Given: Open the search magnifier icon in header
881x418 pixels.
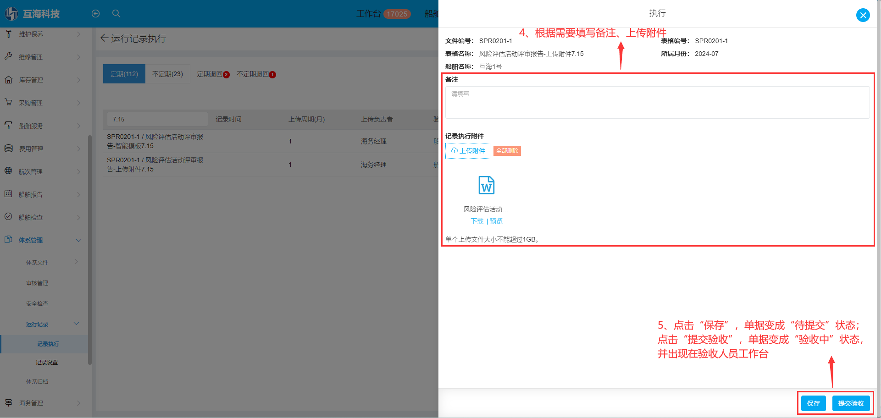Looking at the screenshot, I should 116,14.
